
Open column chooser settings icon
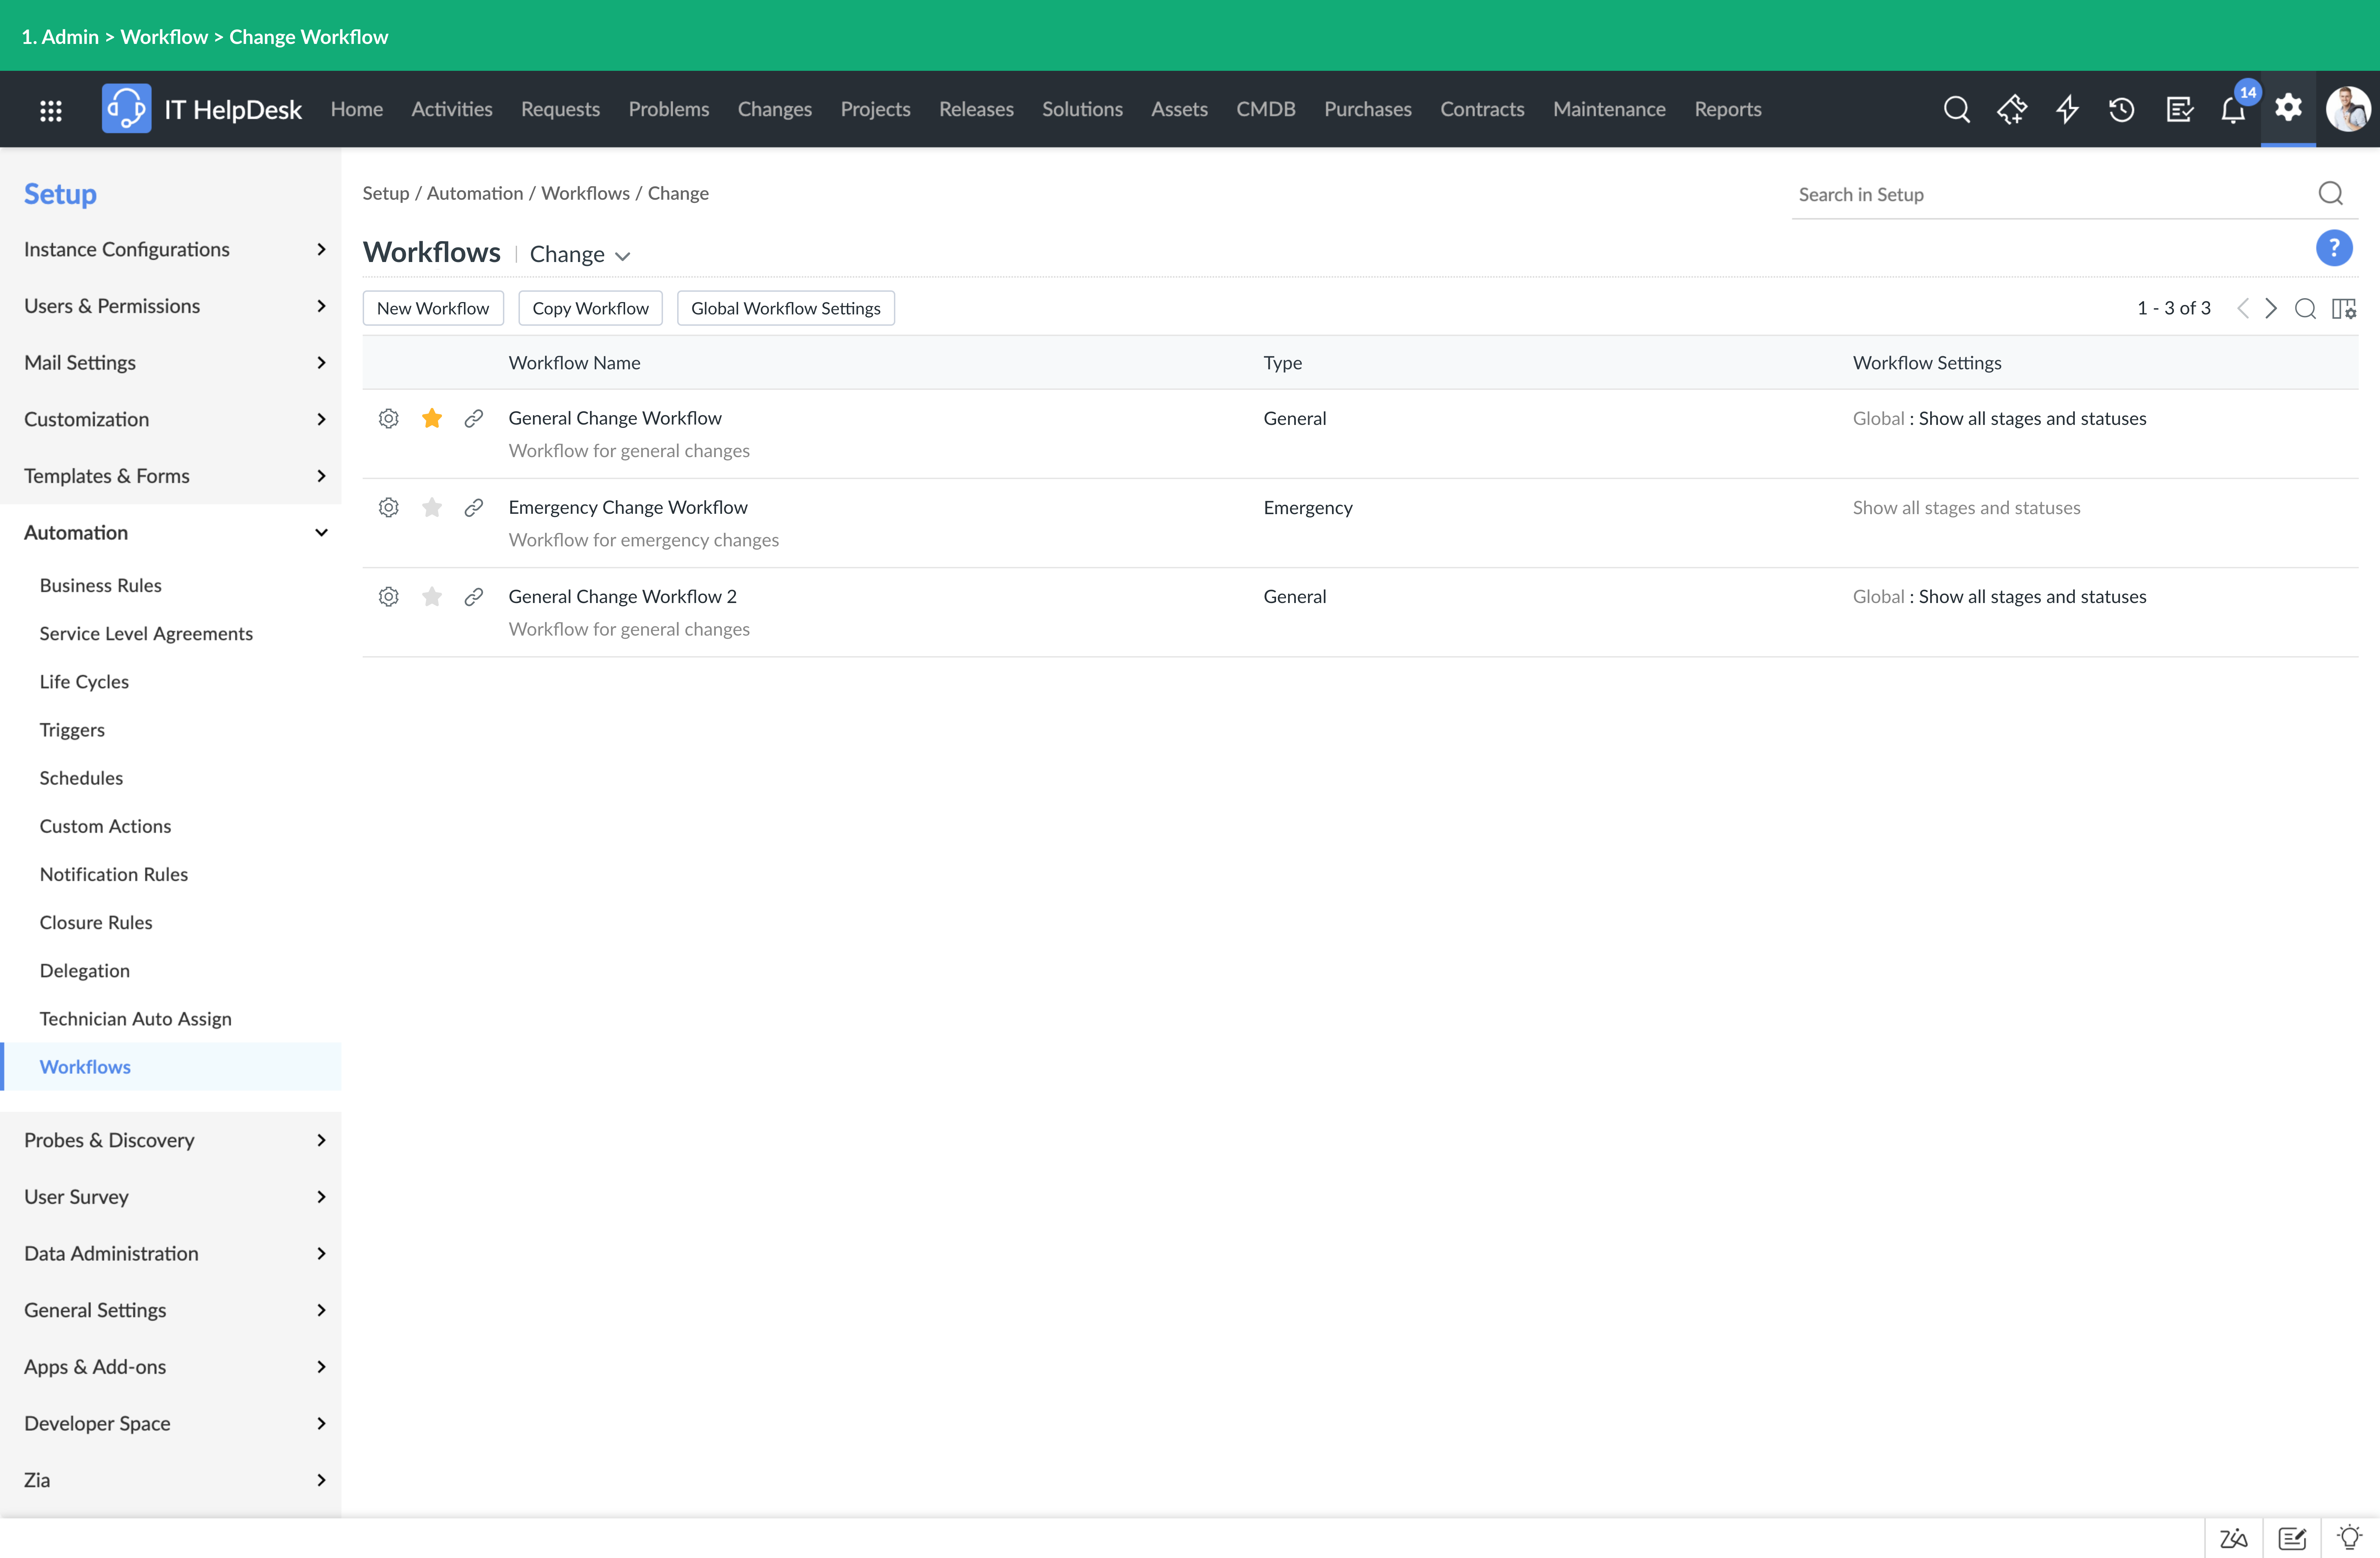click(x=2344, y=309)
